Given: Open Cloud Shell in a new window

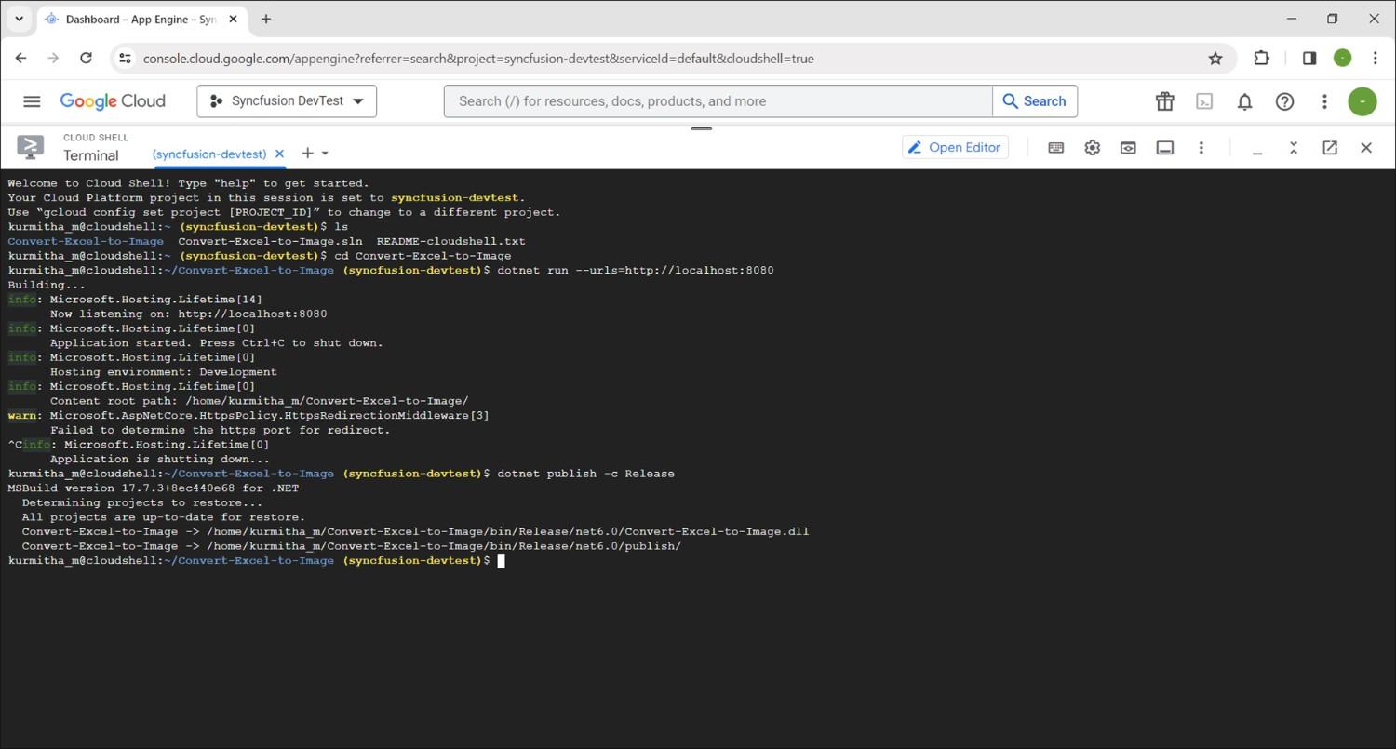Looking at the screenshot, I should [1330, 148].
